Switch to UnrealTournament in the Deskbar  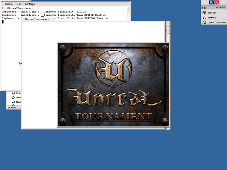coord(214,22)
